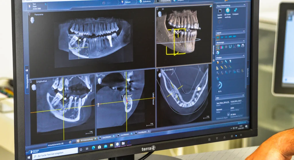Switch to the first Leuchtkasten workspace tab
294x160 pixels.
point(107,137)
